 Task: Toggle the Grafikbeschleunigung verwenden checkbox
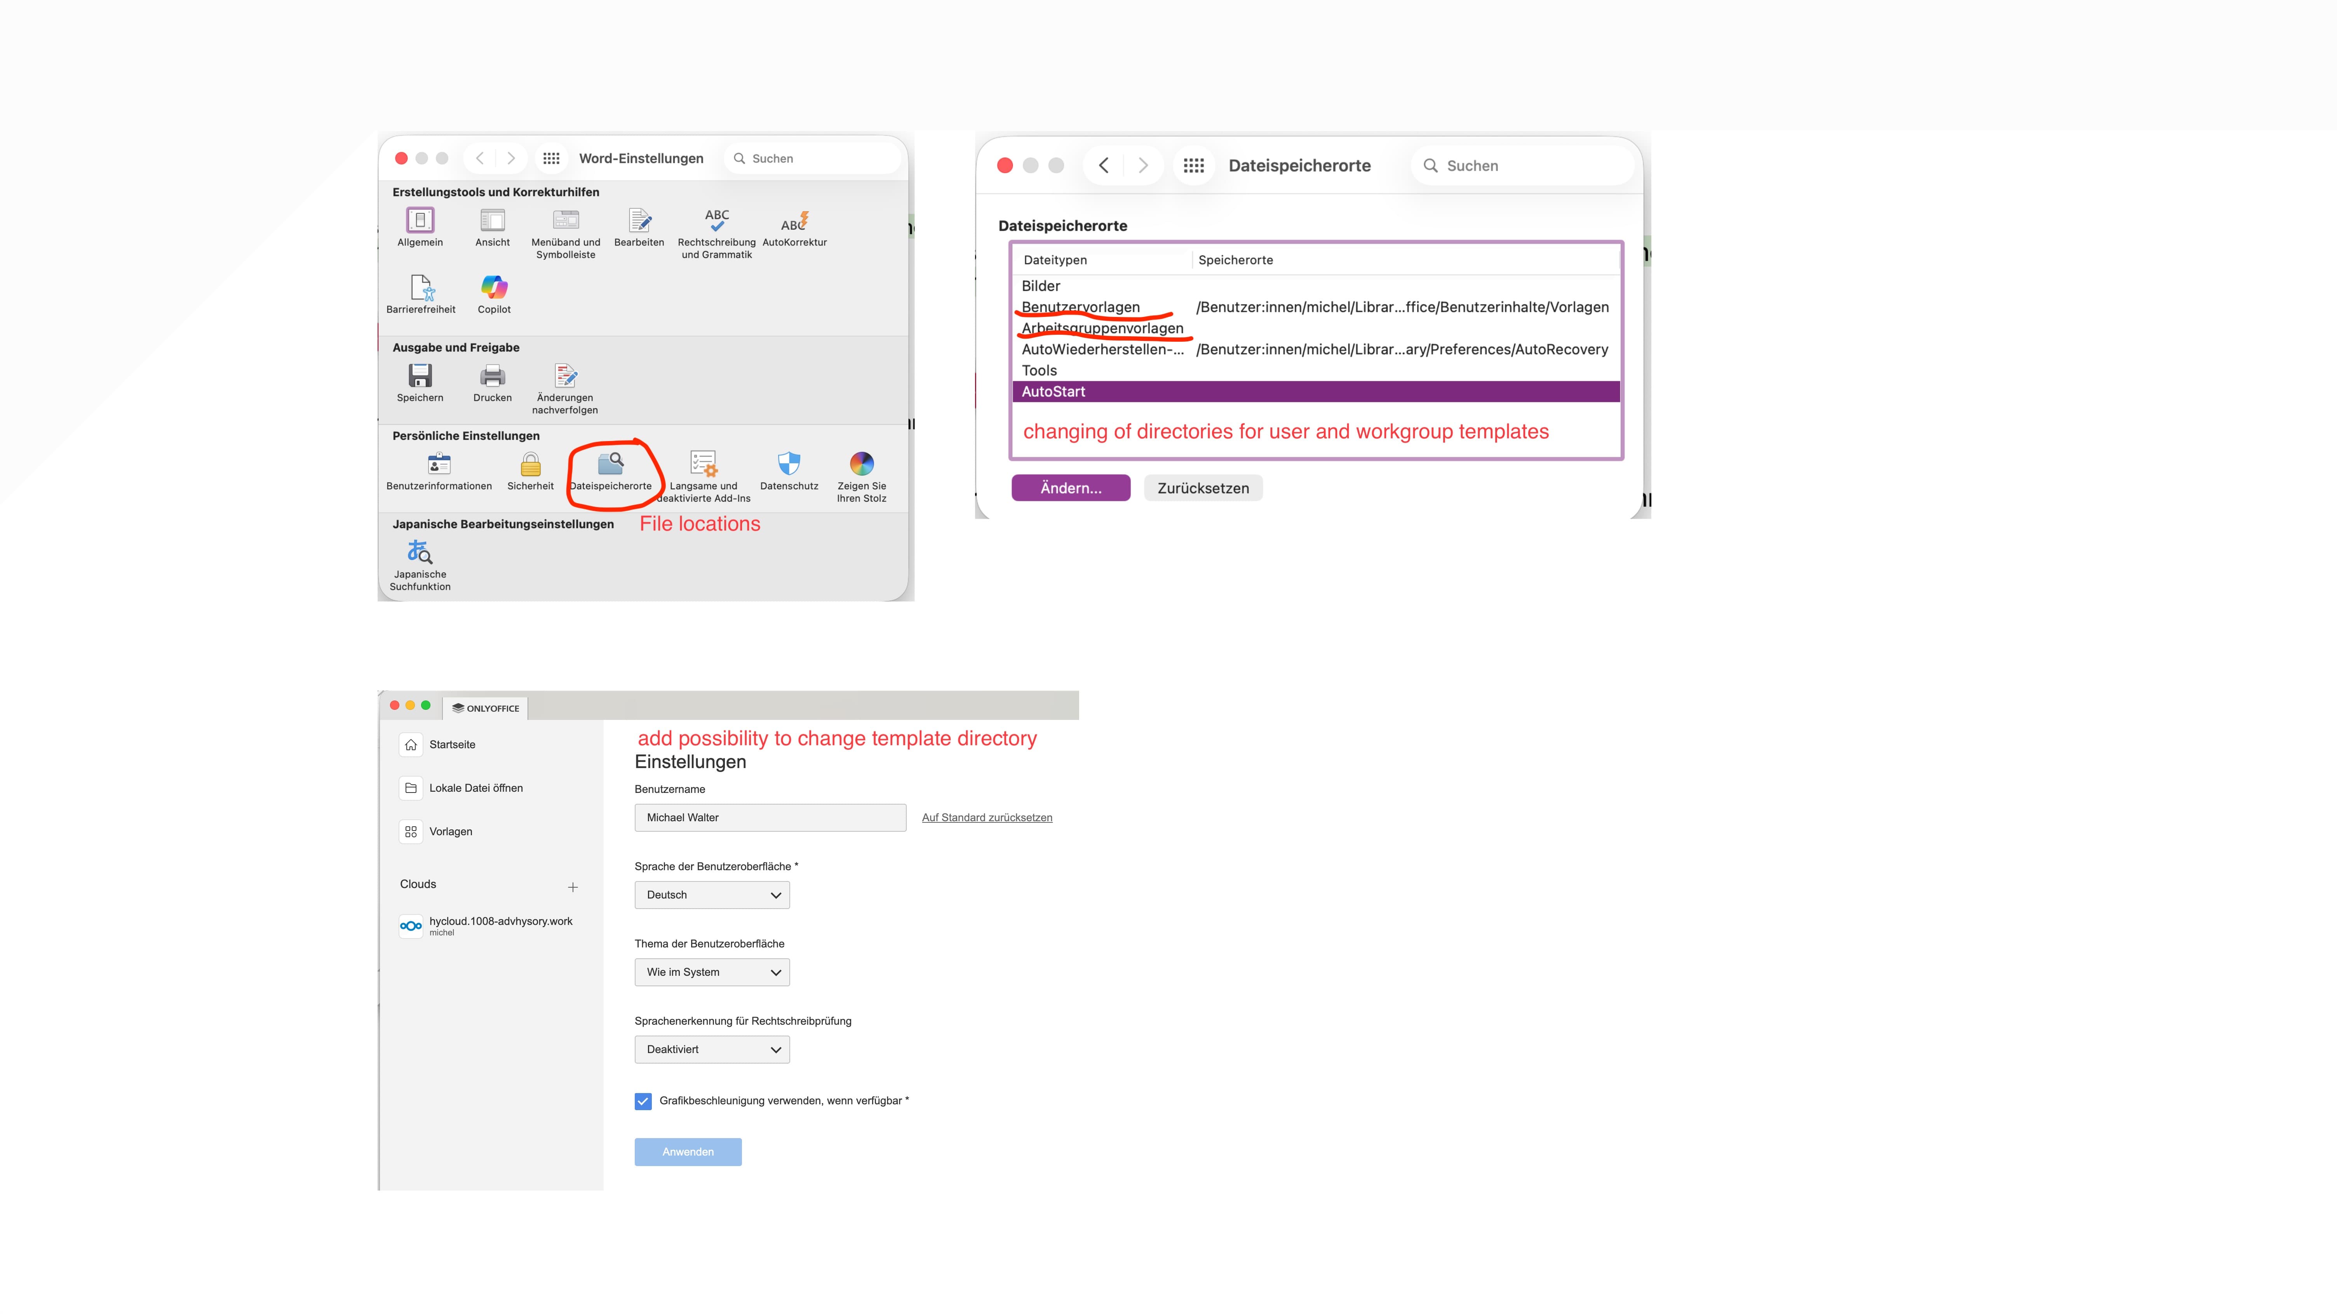tap(643, 1101)
